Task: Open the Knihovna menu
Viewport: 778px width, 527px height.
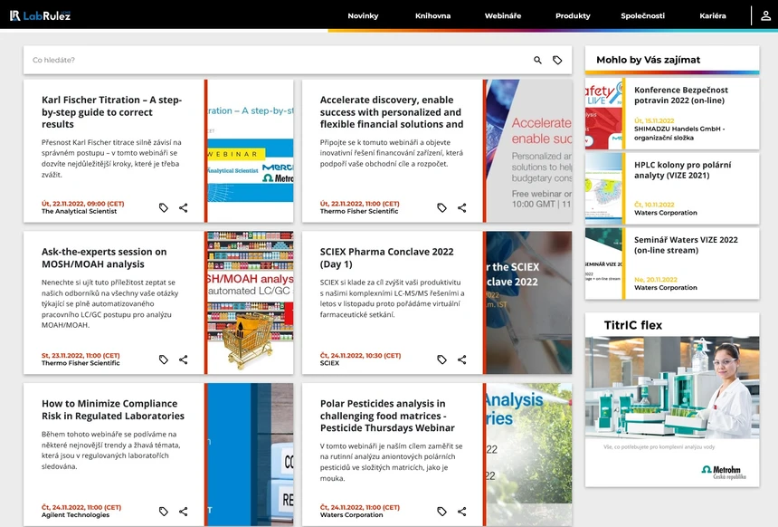Action: pyautogui.click(x=432, y=16)
